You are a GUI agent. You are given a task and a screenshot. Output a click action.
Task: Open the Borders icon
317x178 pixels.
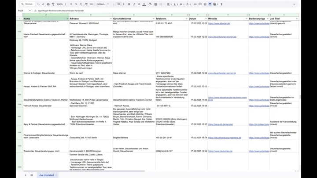tap(156, 4)
